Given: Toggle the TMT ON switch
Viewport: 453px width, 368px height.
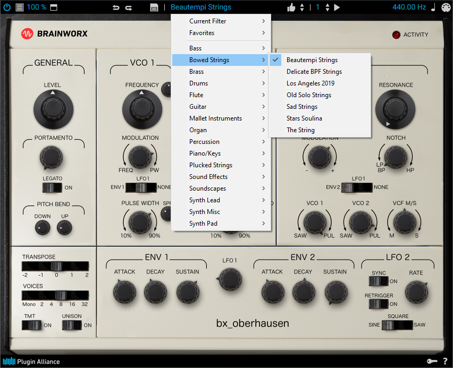Looking at the screenshot, I should pyautogui.click(x=31, y=326).
